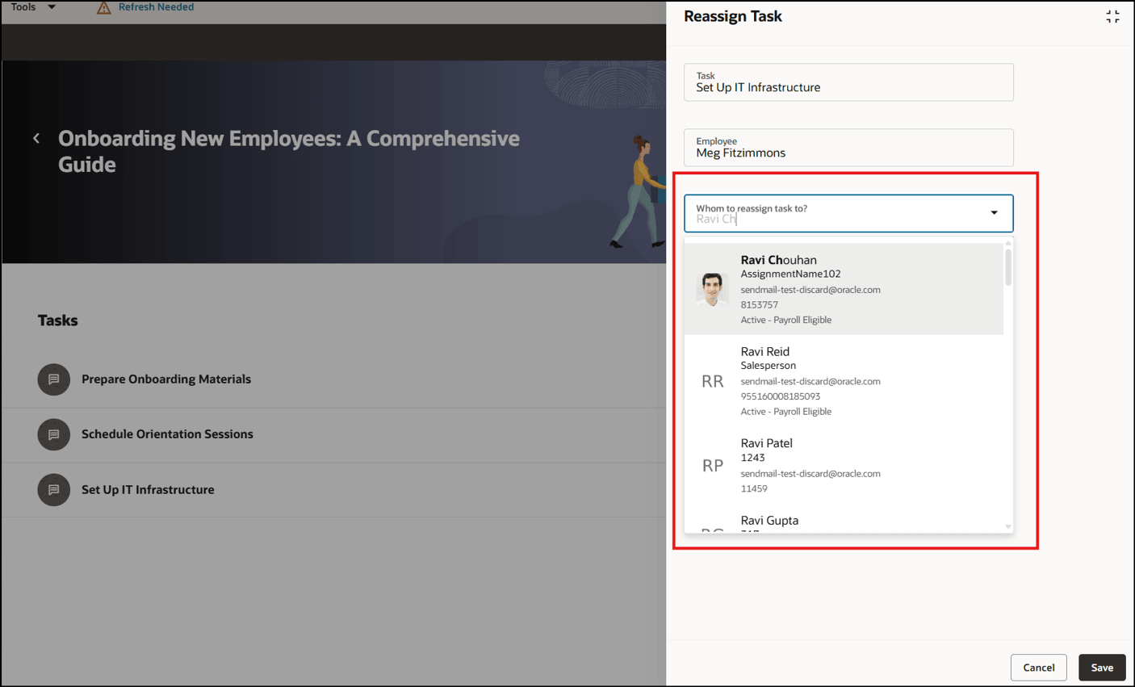The width and height of the screenshot is (1135, 687).
Task: Click Ravi Chouhan's Active - Payroll Eligible status
Action: pos(785,320)
